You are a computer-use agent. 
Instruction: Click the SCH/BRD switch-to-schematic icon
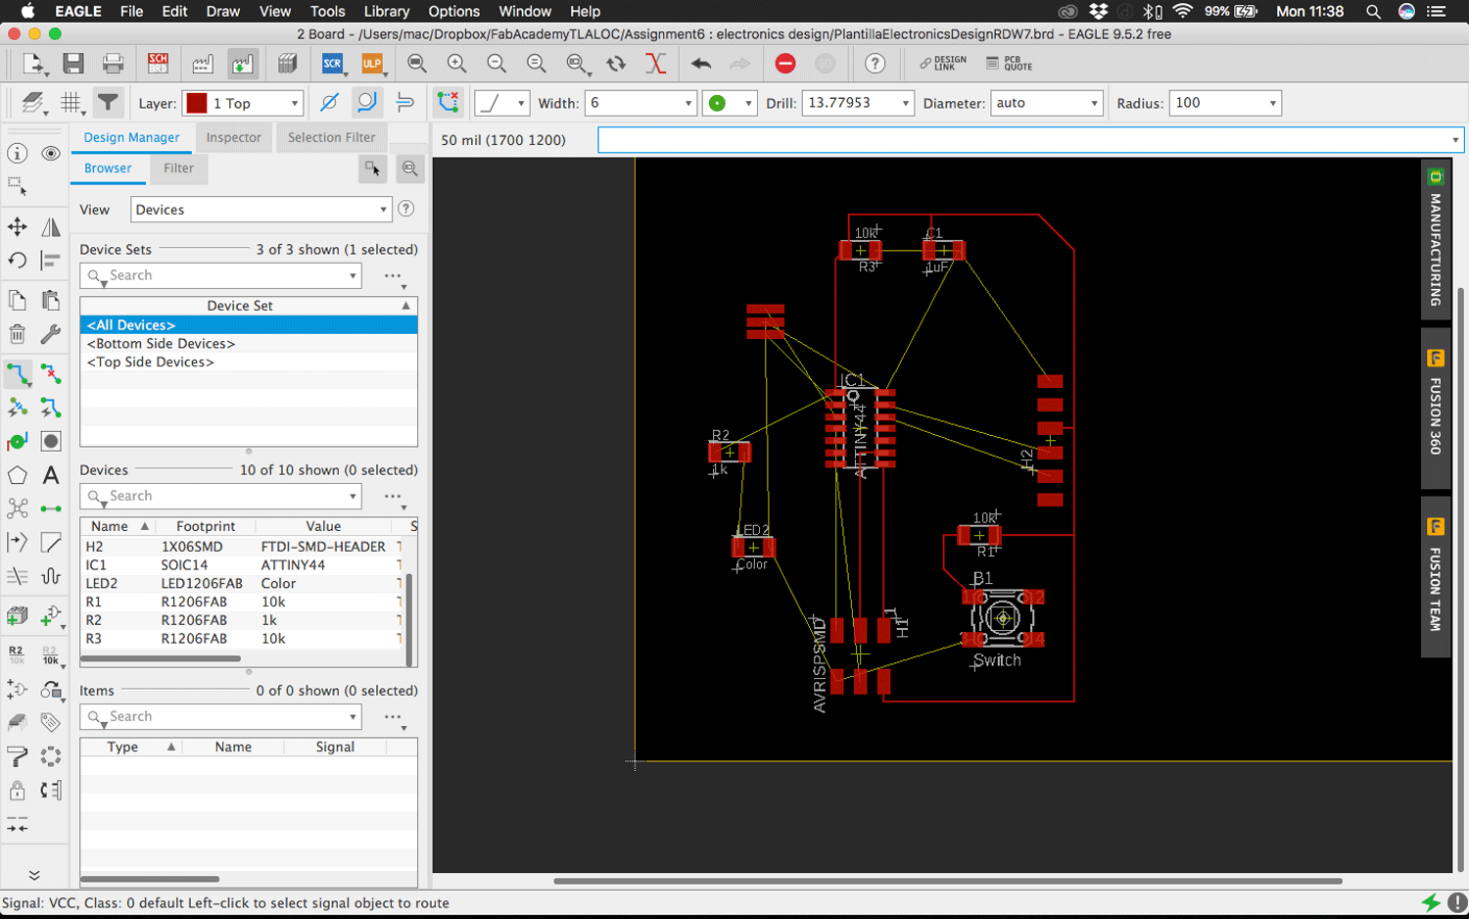point(158,64)
